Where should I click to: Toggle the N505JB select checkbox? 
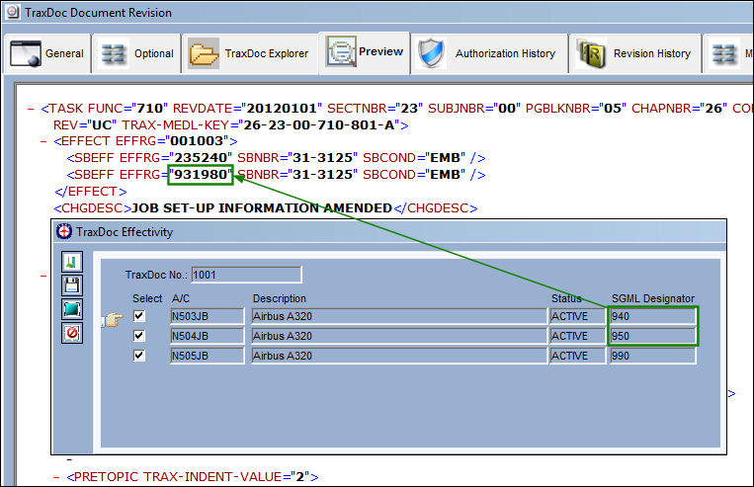[139, 356]
